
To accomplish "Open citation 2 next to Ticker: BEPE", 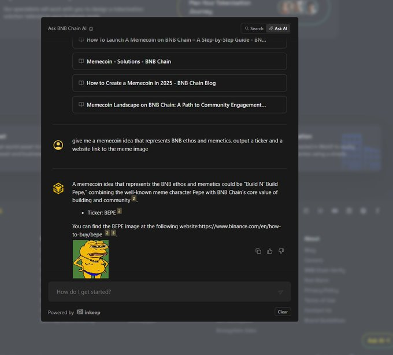I will click(x=119, y=211).
